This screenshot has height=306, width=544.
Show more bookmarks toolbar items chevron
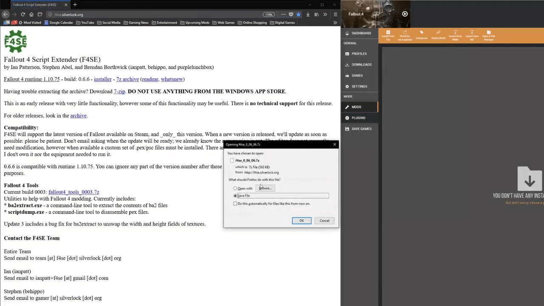(x=335, y=23)
